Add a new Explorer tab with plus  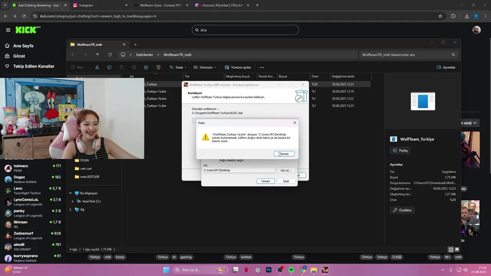[x=135, y=44]
